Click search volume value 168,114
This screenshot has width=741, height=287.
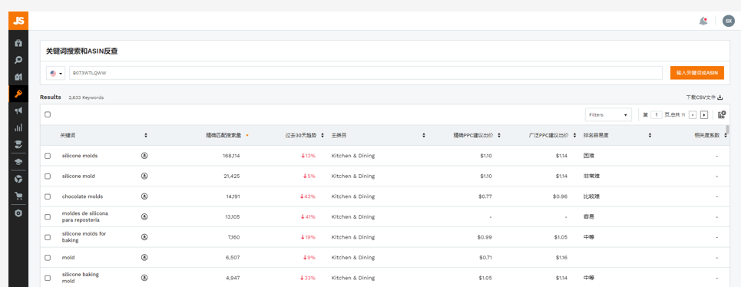tap(231, 156)
